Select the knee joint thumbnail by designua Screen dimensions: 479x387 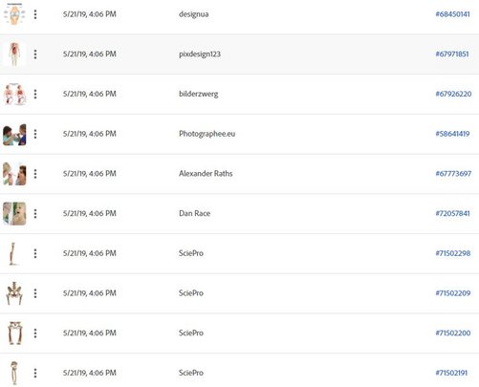click(14, 13)
